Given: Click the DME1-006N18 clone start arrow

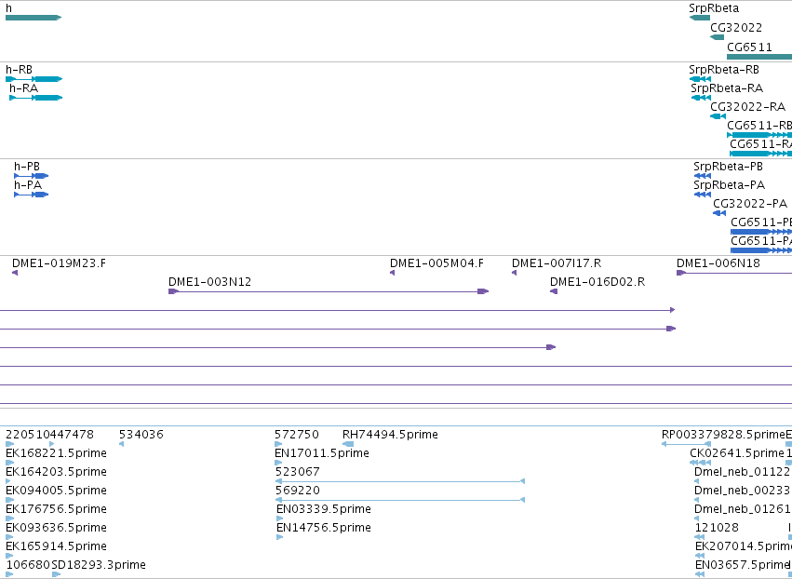Looking at the screenshot, I should (x=681, y=273).
